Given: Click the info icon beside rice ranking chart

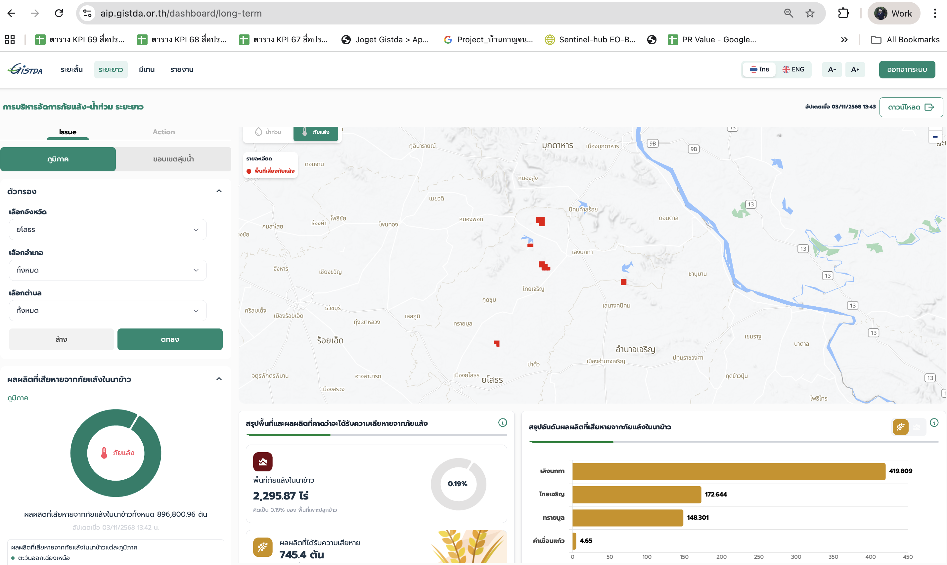Looking at the screenshot, I should click(934, 423).
